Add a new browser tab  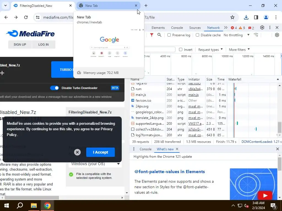pos(146,5)
